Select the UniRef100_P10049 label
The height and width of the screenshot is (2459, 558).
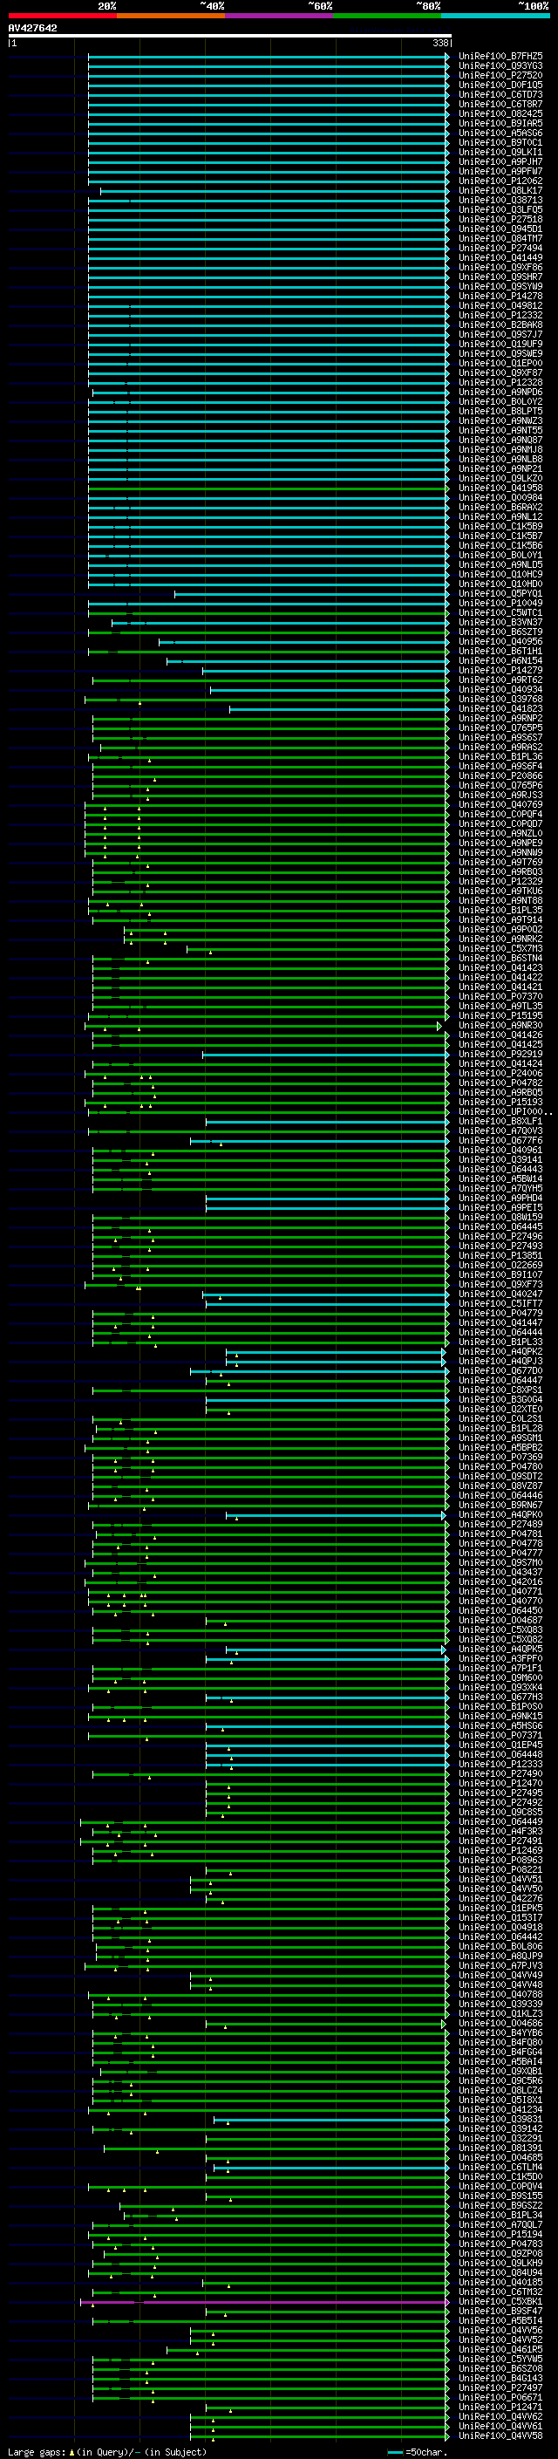click(500, 604)
